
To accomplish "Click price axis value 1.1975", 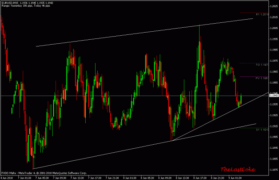I will coord(274,61).
